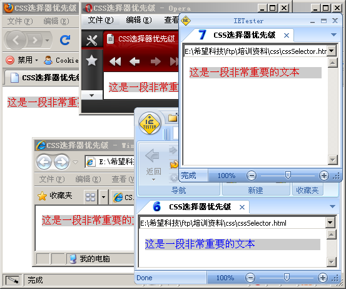Screen dimensions: 346x289
Task: Click the IE window's round forward arrow
Action: tap(61, 162)
